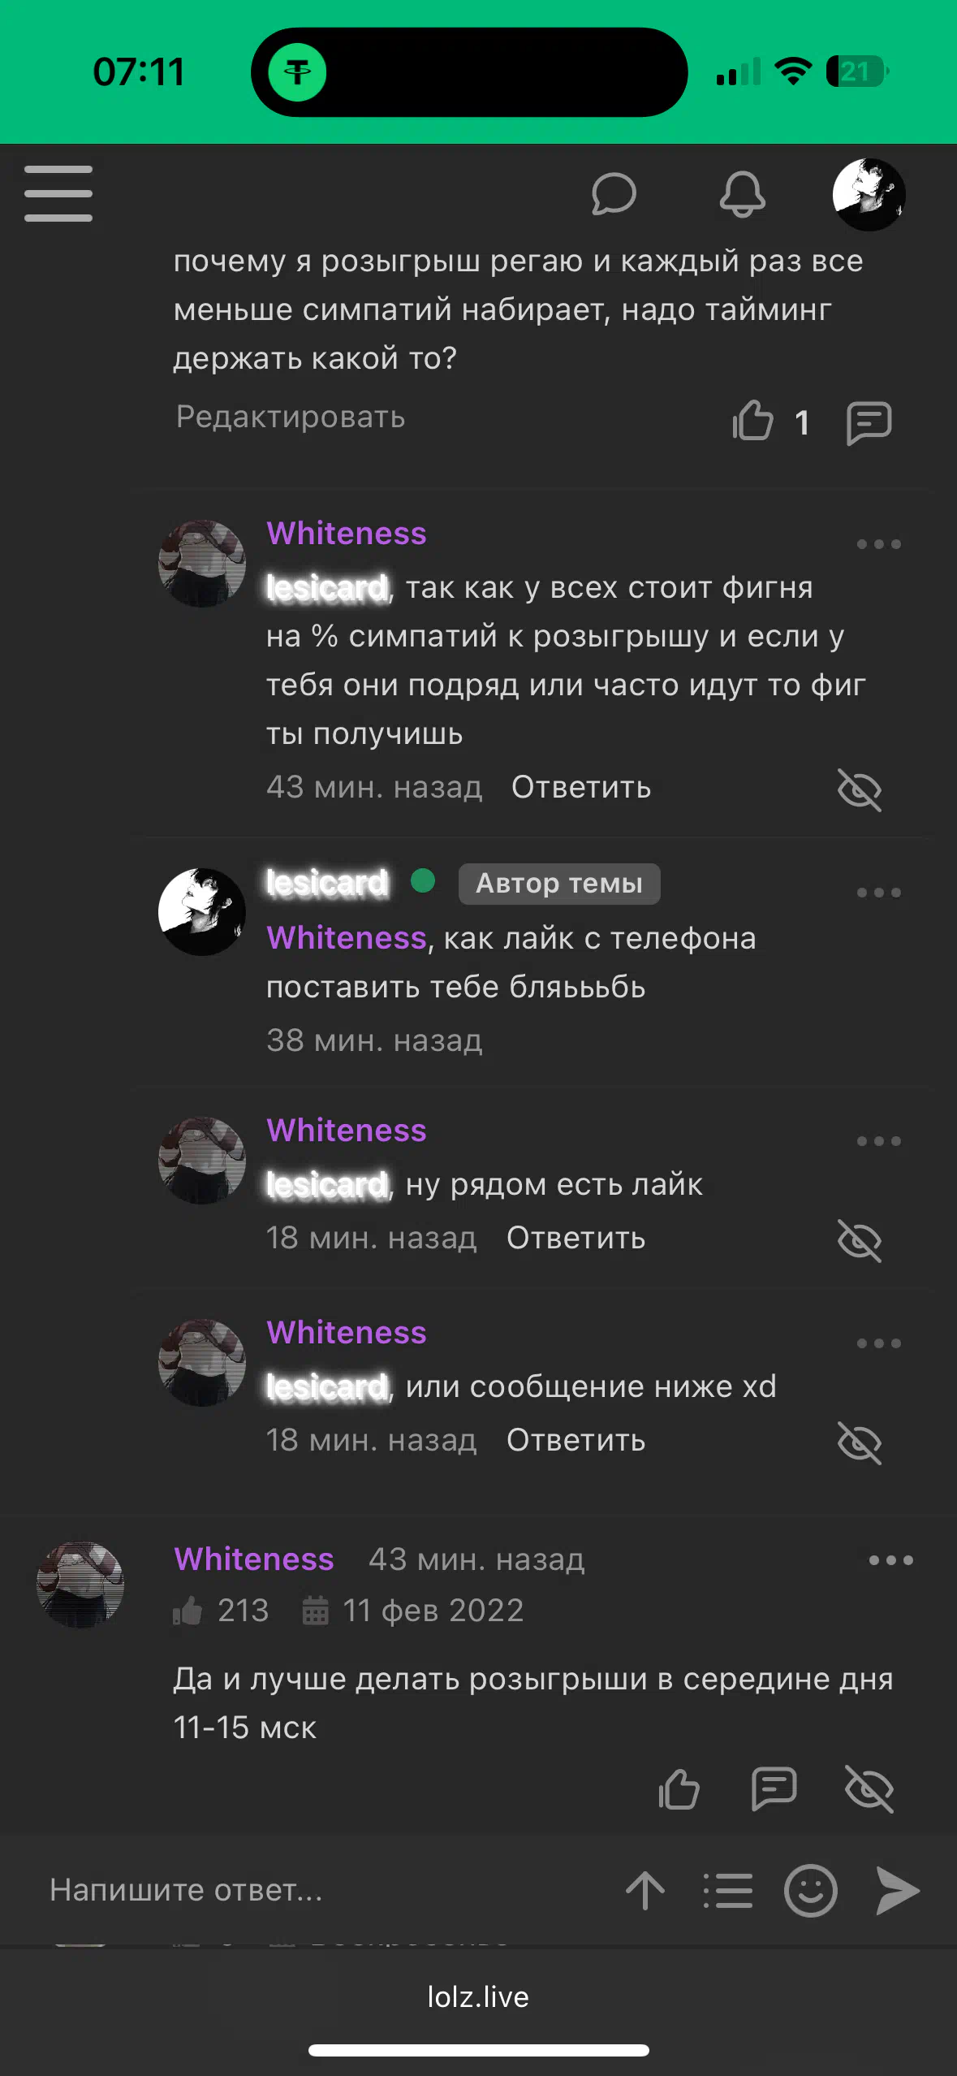
Task: Send the reply with paper plane icon
Action: (898, 1891)
